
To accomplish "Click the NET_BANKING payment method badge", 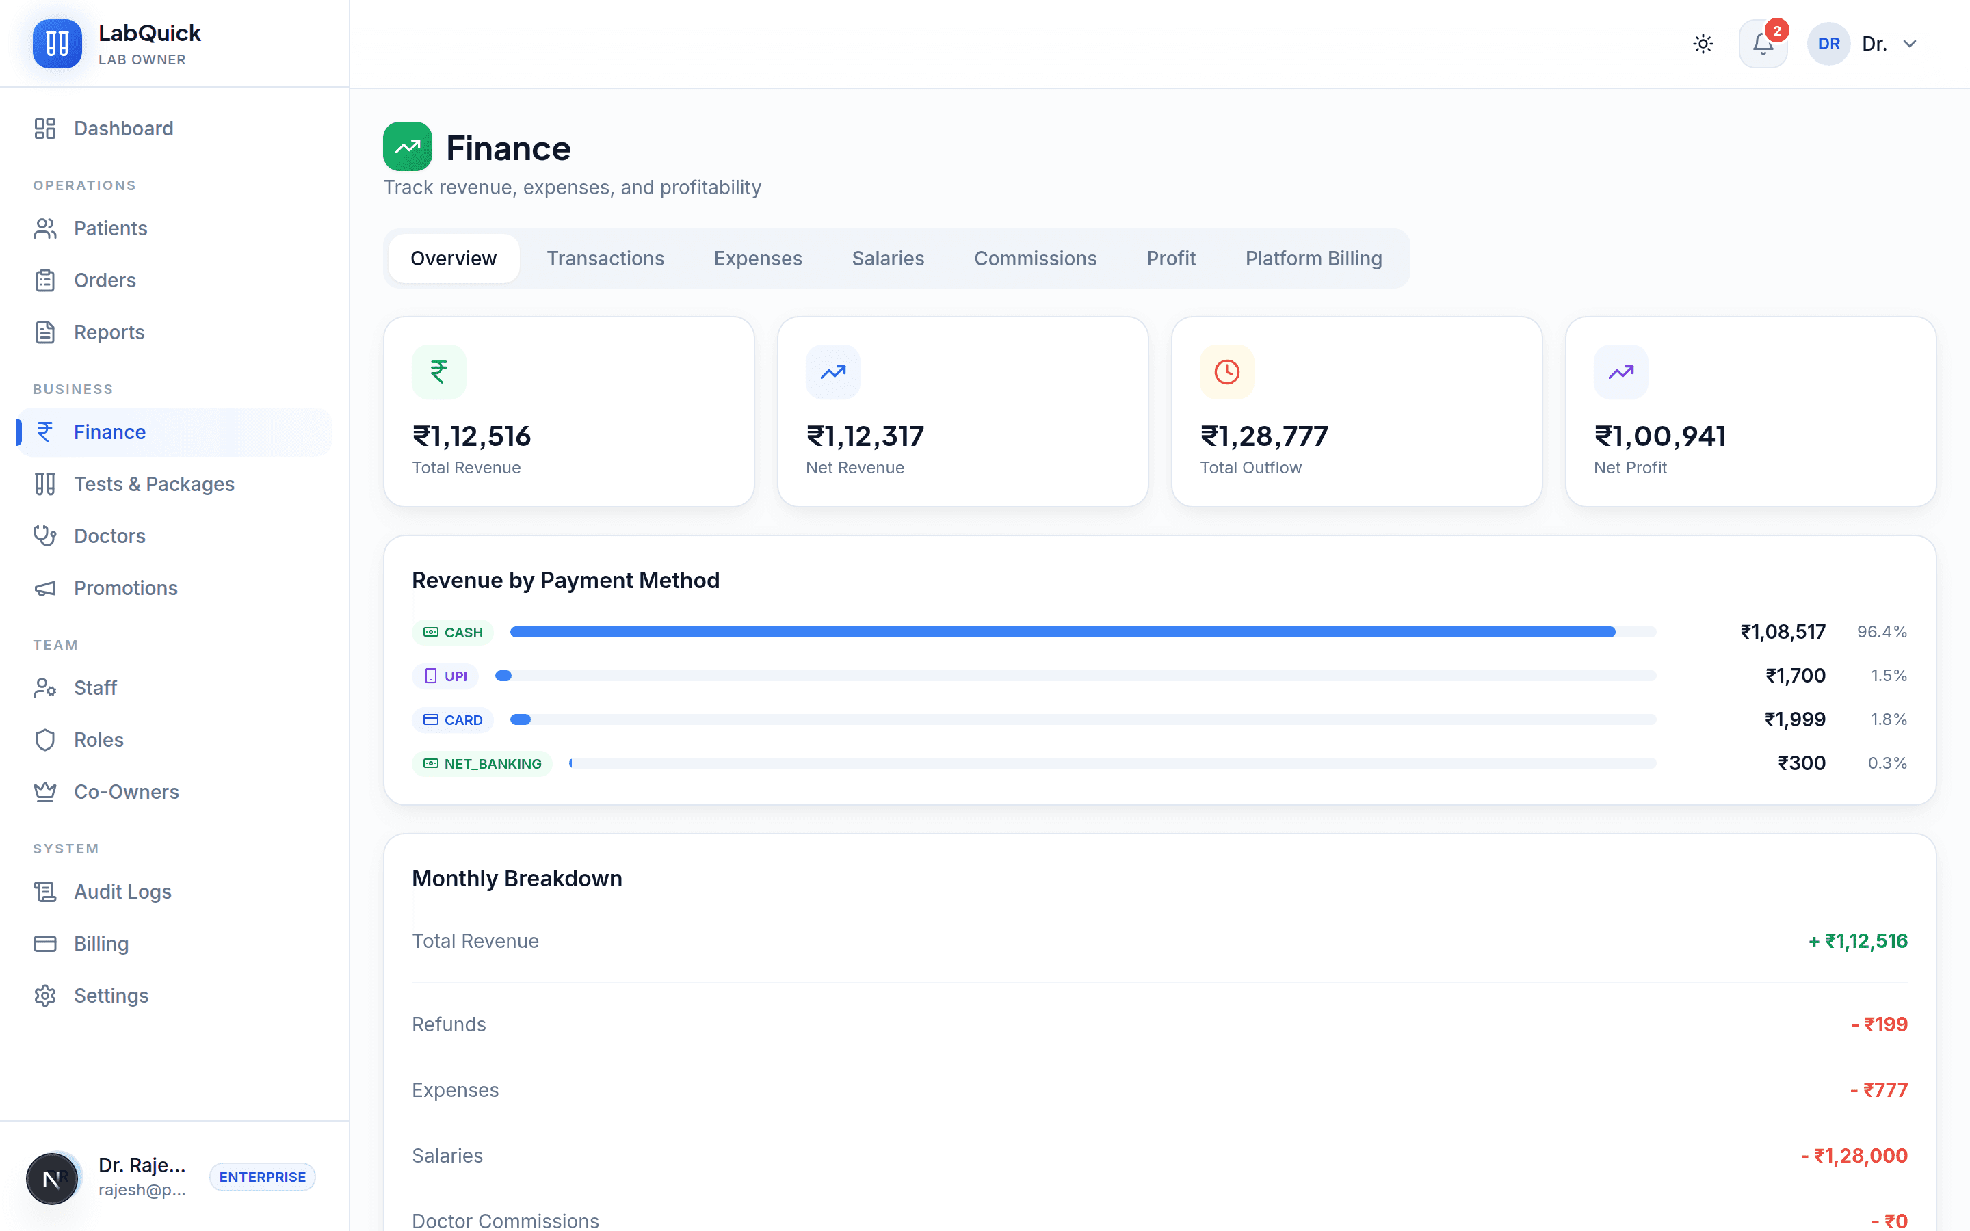I will pyautogui.click(x=482, y=764).
